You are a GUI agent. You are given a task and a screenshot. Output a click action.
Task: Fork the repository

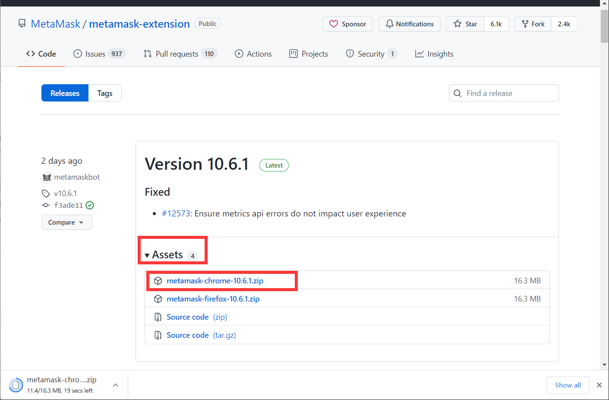[x=533, y=24]
